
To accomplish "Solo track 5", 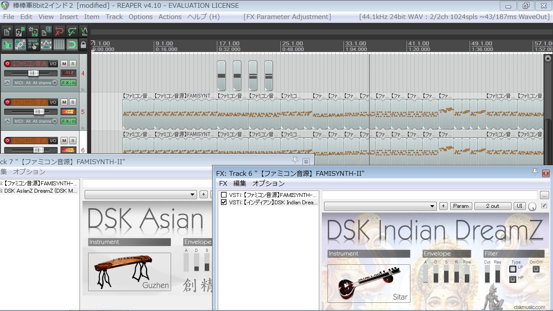I will [73, 102].
